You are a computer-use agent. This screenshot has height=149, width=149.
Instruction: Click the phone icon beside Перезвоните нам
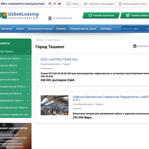pos(50,18)
